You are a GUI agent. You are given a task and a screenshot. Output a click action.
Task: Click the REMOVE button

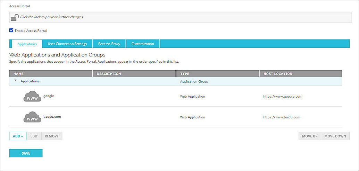pos(52,136)
